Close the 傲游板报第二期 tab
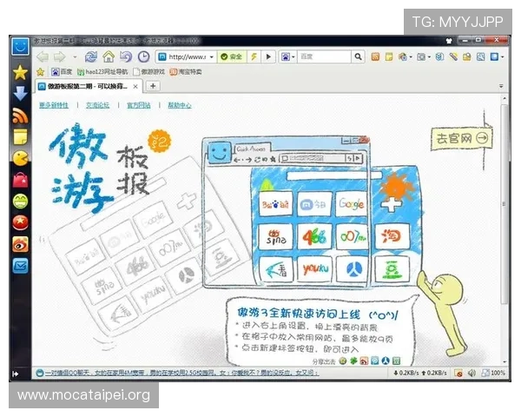Screen dimensions: 521x417 [x=135, y=87]
